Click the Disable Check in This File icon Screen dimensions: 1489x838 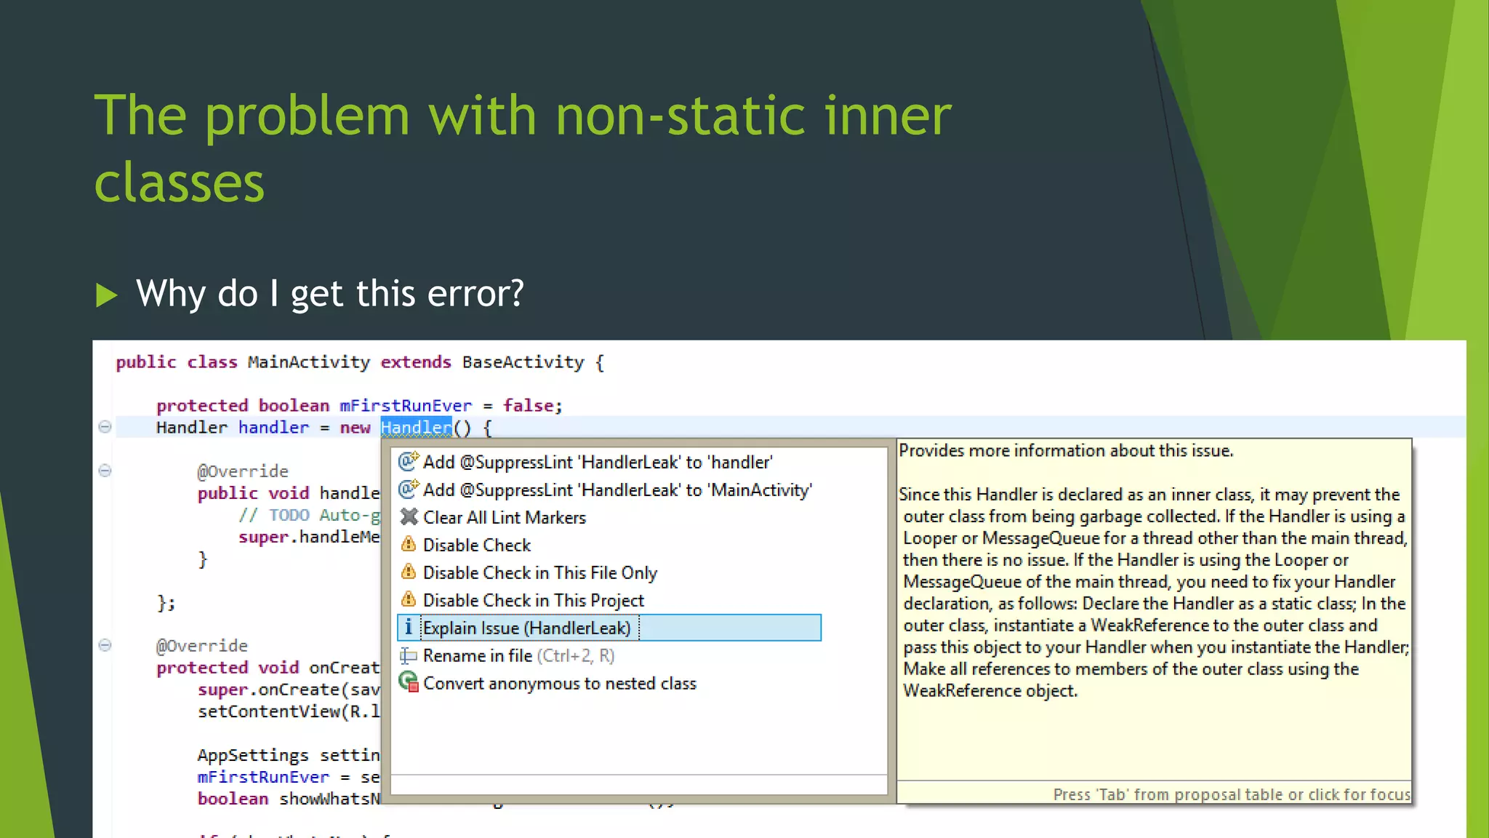(409, 572)
